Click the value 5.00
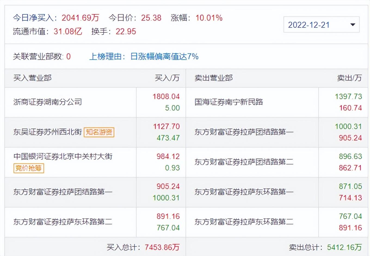 pyautogui.click(x=172, y=108)
